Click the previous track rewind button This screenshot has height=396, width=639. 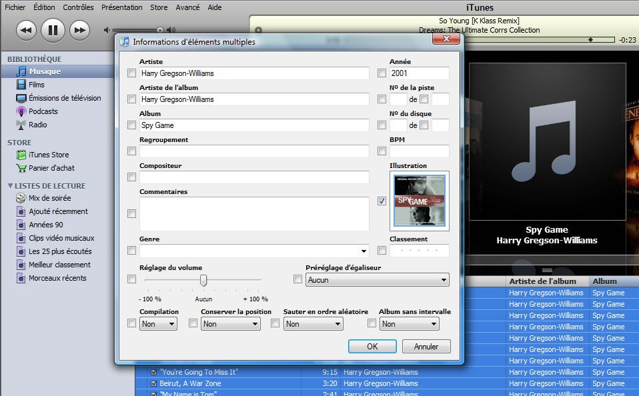pyautogui.click(x=26, y=30)
